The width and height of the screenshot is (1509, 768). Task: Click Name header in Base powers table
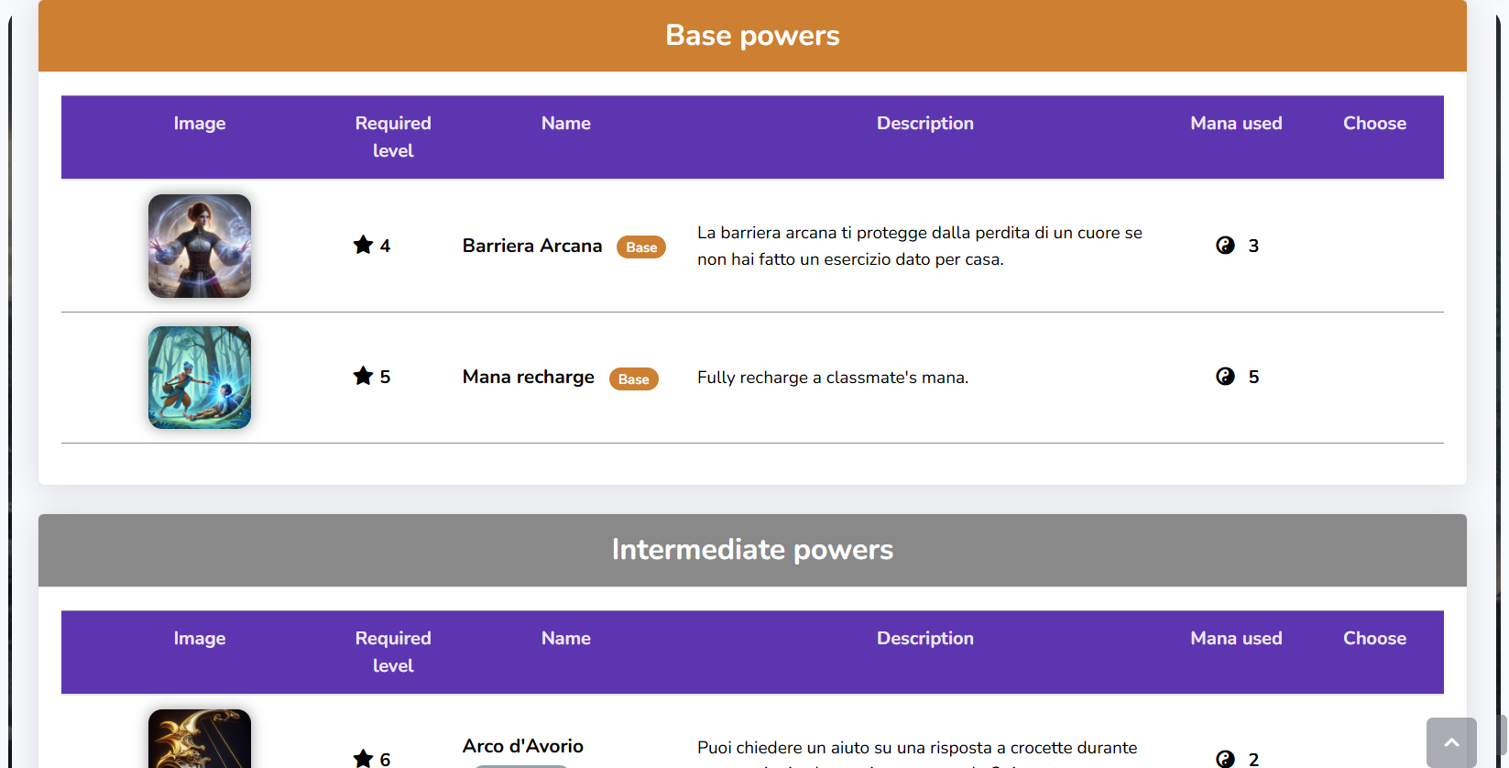566,123
